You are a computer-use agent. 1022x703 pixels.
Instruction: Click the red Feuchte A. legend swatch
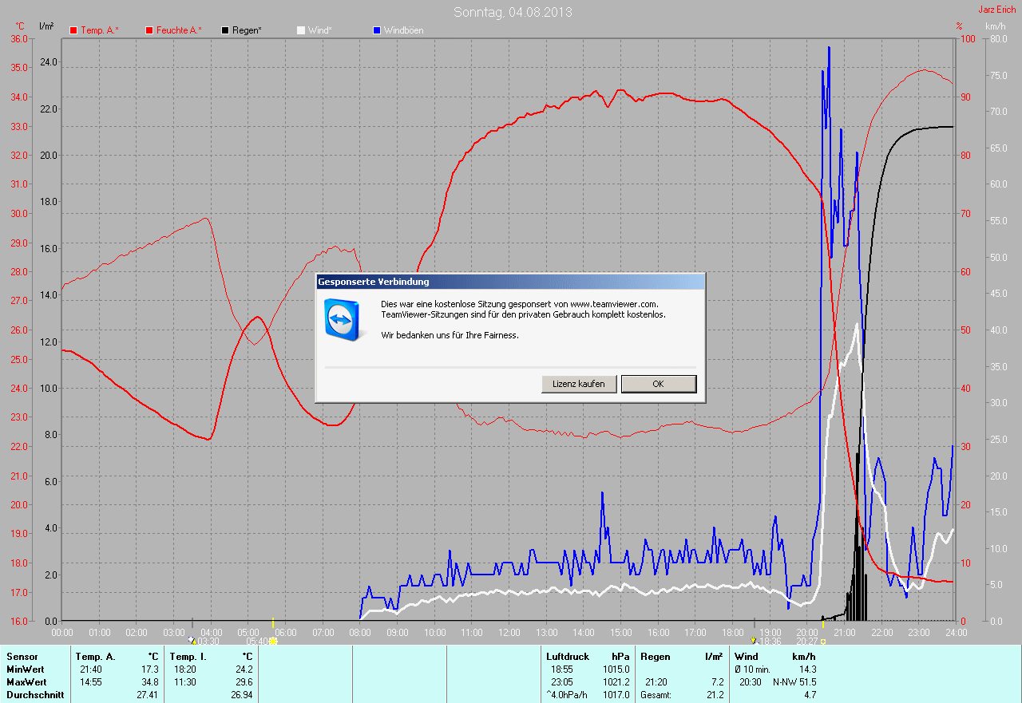[149, 30]
